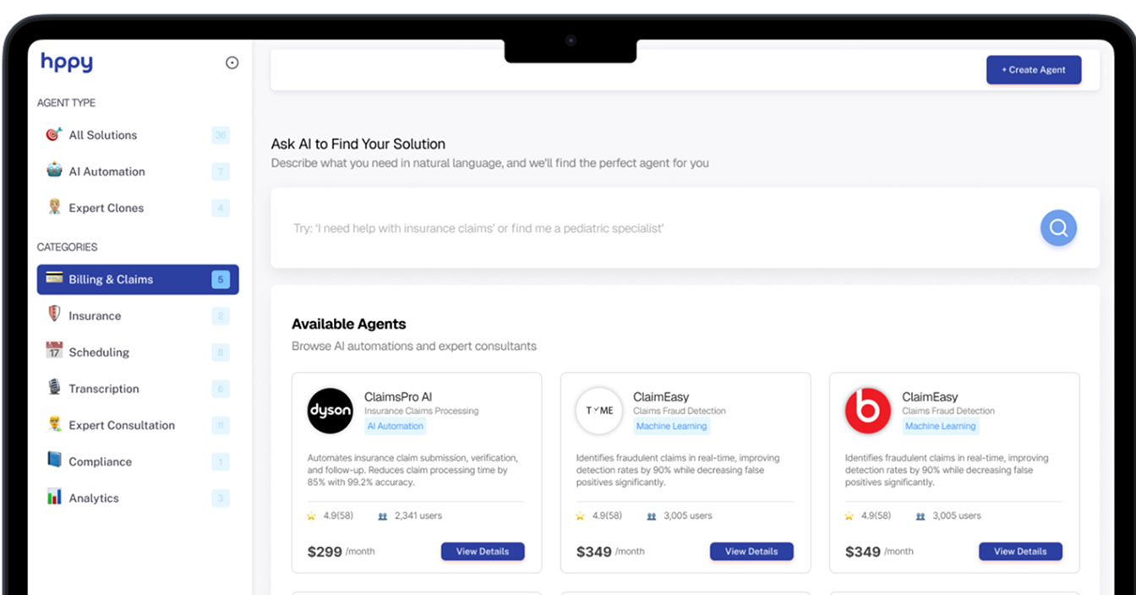Click the dyson logo on ClaimsPro AI
This screenshot has height=595, width=1136.
tap(330, 411)
